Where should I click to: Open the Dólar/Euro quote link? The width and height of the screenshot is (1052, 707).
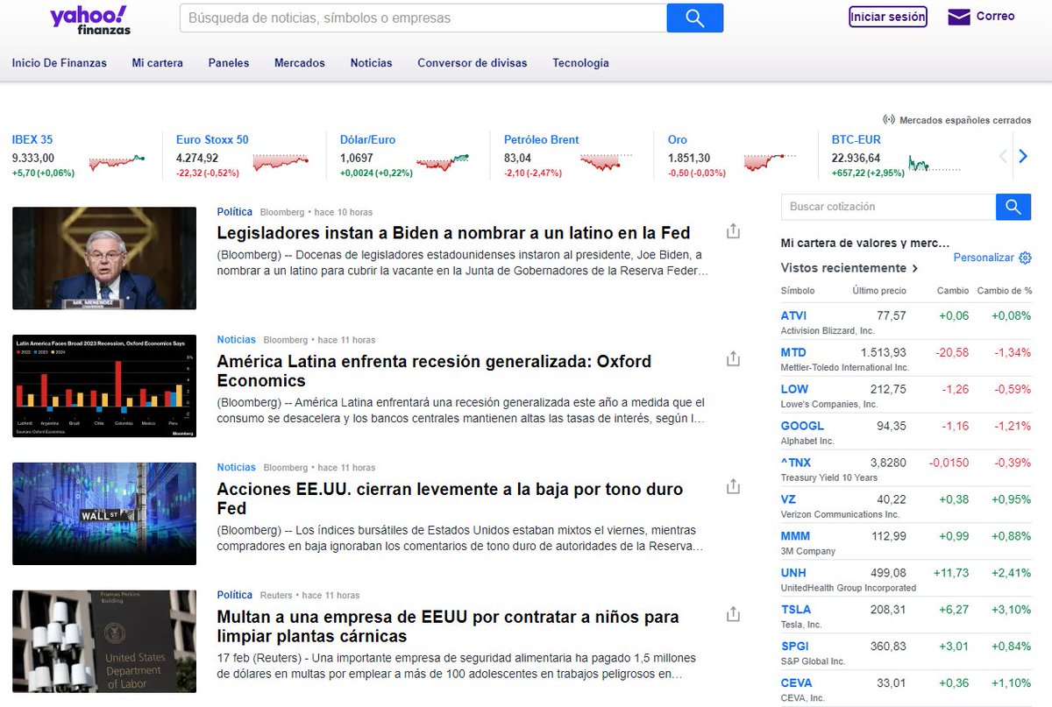point(368,139)
